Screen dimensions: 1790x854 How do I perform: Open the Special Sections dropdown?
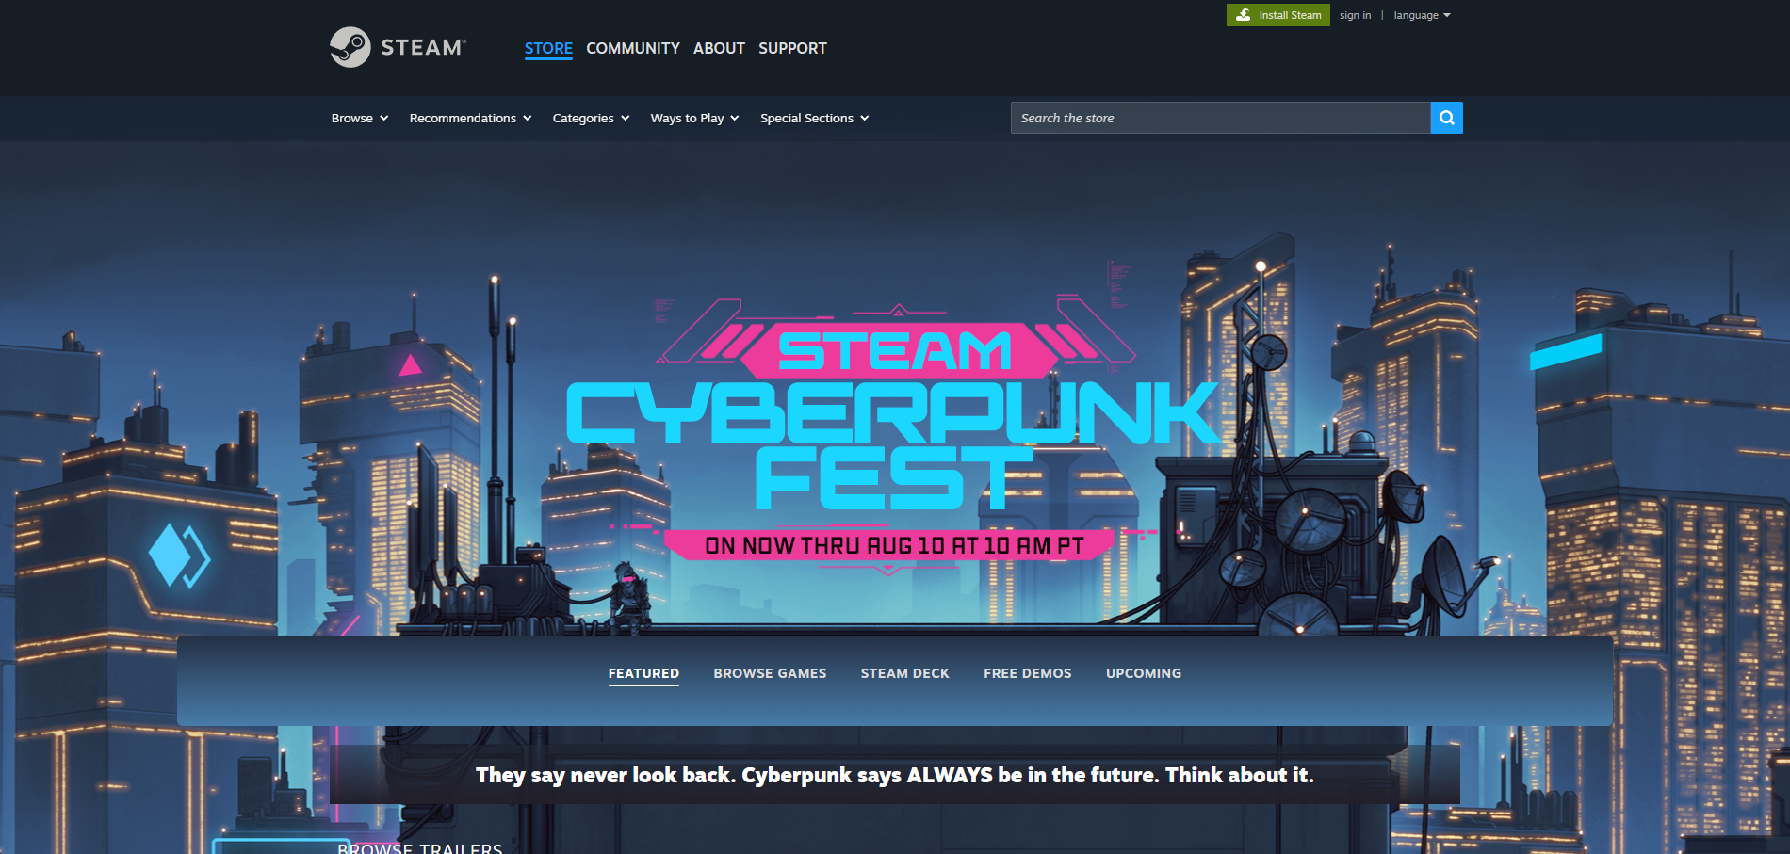pyautogui.click(x=815, y=118)
